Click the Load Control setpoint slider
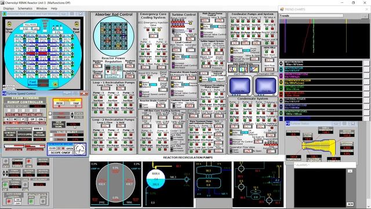 (185, 57)
